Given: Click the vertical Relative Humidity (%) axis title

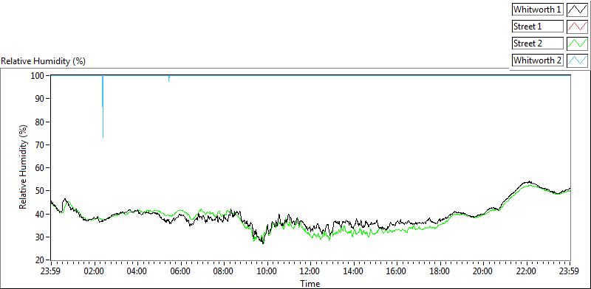Looking at the screenshot, I should click(x=24, y=167).
